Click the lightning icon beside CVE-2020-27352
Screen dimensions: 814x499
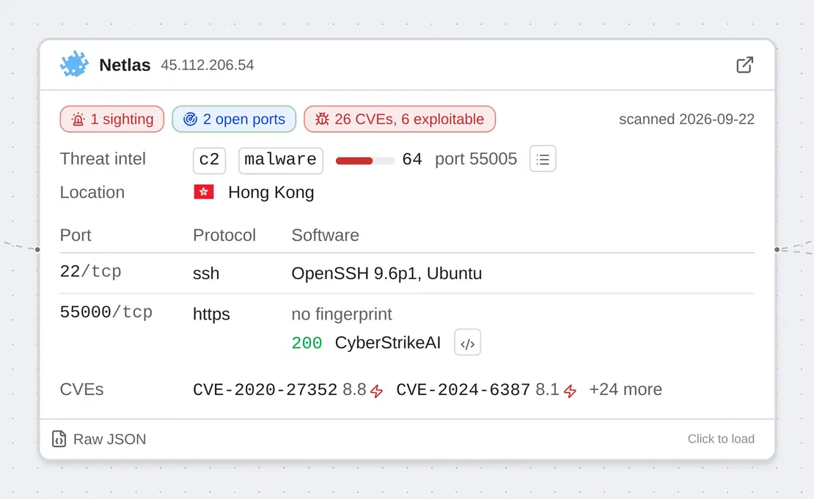click(x=377, y=391)
